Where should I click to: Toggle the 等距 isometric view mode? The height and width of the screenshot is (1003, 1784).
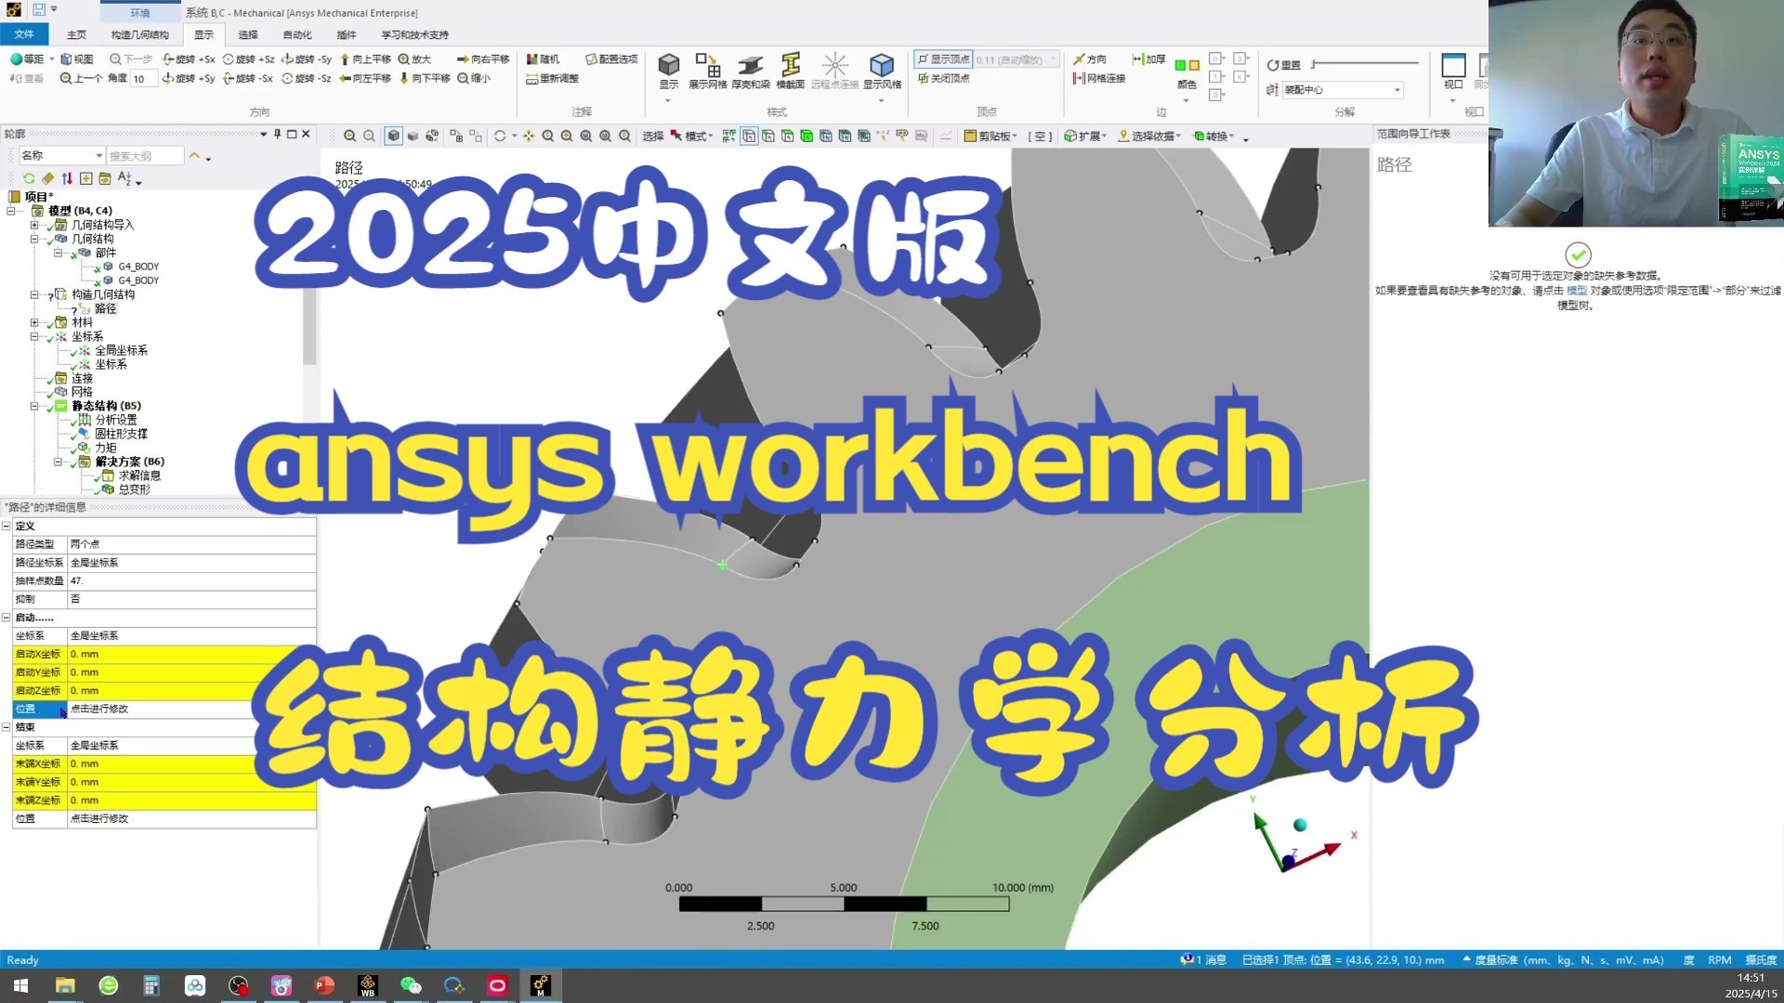28,59
